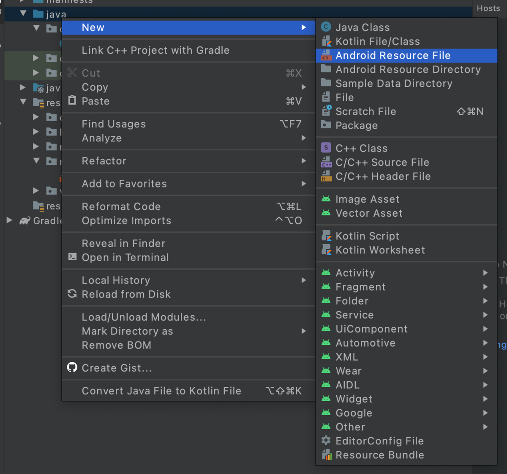The width and height of the screenshot is (507, 474).
Task: Click the Resource Bundle icon
Action: point(326,455)
